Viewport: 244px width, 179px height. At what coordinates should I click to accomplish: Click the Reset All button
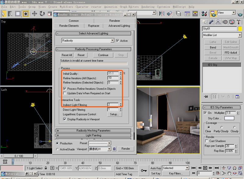(x=66, y=55)
